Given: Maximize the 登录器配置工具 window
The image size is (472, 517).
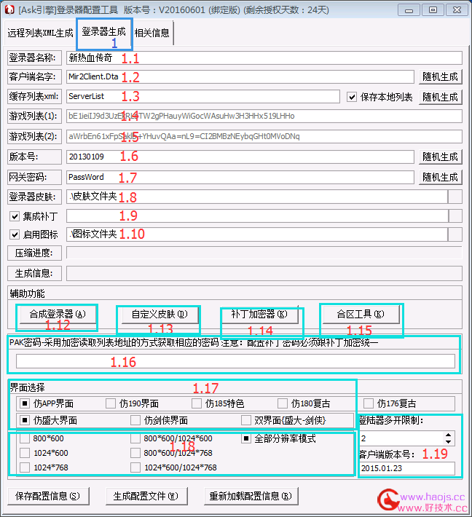Looking at the screenshot, I should (433, 10).
